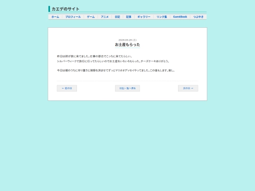Select the つぶやき menu item
Screen dimensions: 255x191
198,17
